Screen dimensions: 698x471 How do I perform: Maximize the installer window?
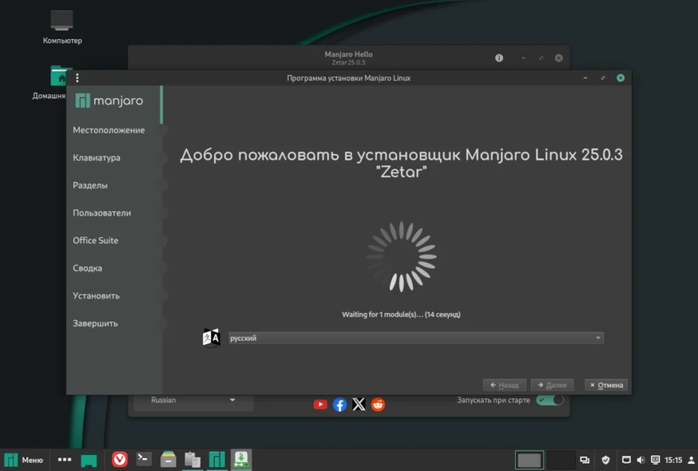[603, 78]
